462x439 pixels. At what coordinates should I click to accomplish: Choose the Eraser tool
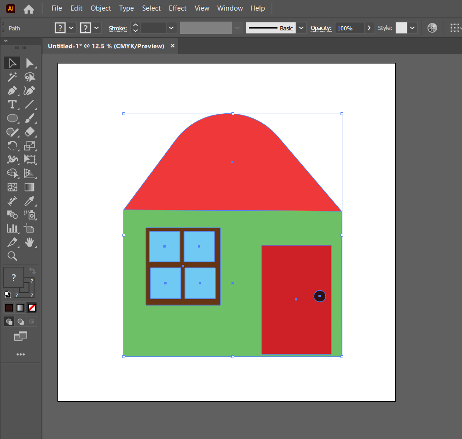(x=29, y=132)
